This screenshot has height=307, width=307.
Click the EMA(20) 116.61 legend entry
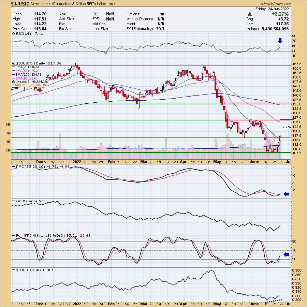click(x=27, y=67)
